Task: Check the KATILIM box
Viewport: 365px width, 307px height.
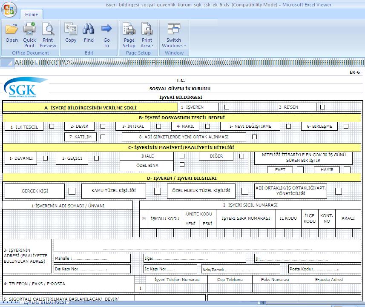Action: pos(103,137)
